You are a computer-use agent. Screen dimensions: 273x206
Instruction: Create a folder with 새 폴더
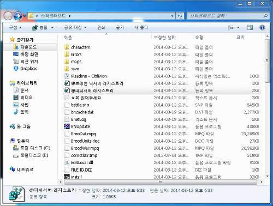[141, 27]
